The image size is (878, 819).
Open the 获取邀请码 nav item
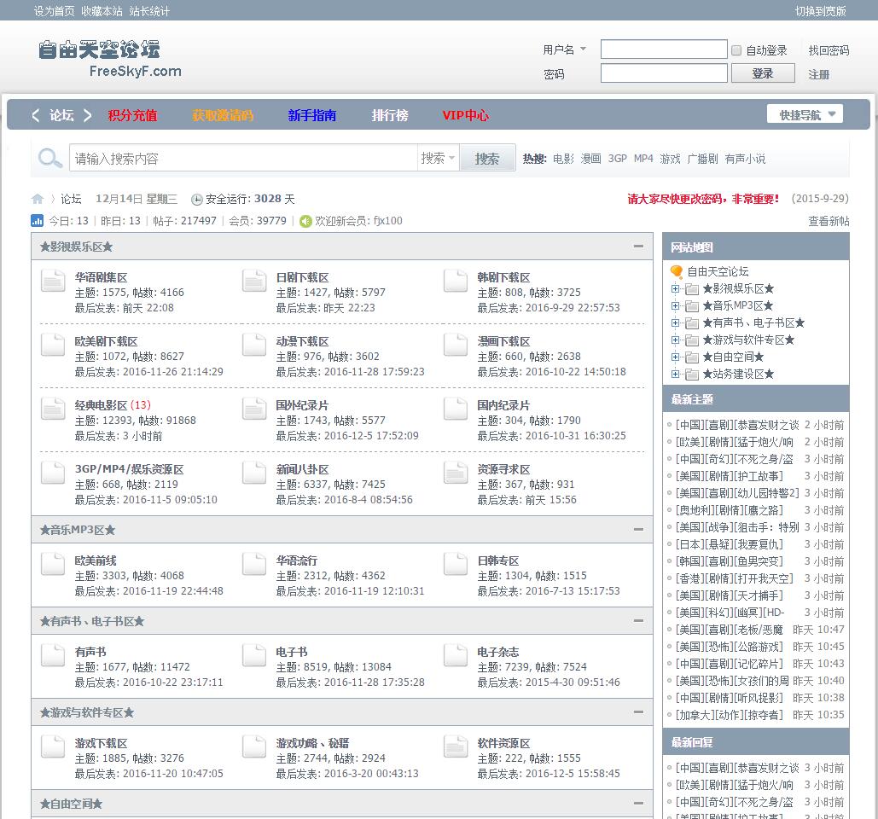[223, 115]
